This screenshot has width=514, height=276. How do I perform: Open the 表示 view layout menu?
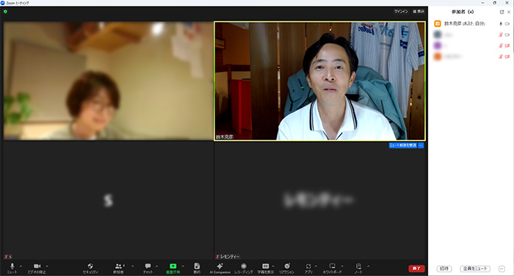coord(419,12)
